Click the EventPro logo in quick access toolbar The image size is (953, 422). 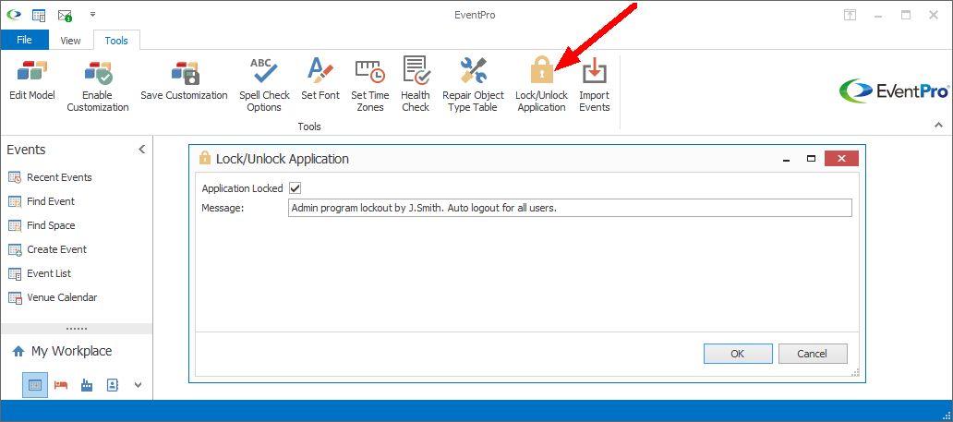(x=14, y=15)
